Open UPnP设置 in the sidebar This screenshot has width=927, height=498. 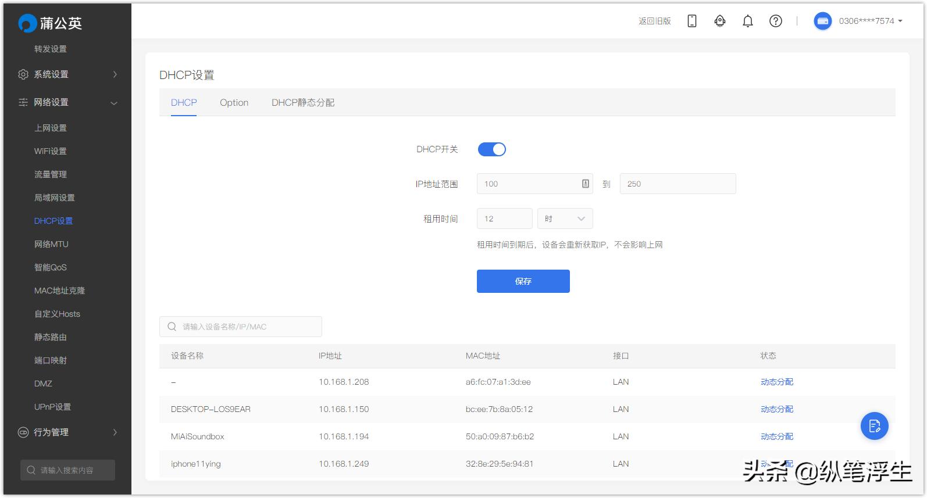pos(52,407)
